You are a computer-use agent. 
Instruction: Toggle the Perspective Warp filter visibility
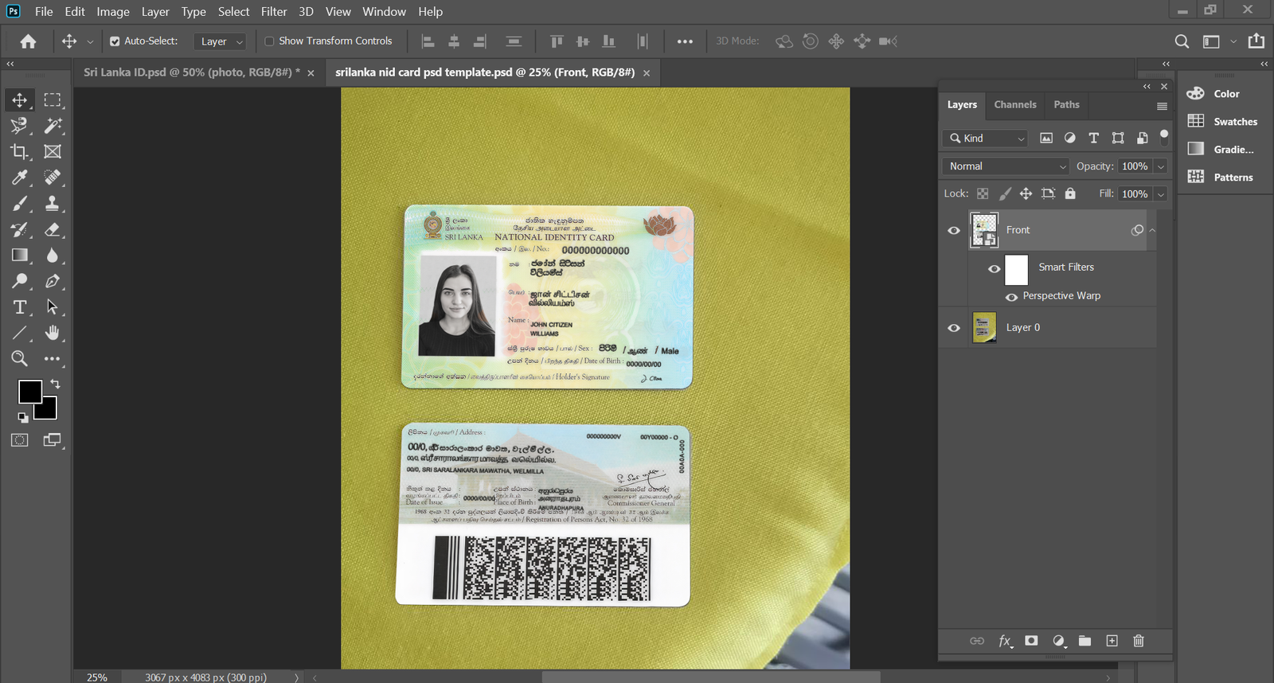1012,297
